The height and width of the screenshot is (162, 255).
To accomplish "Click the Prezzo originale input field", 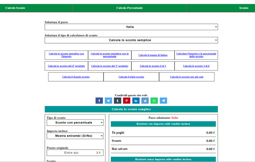I will (71, 153).
